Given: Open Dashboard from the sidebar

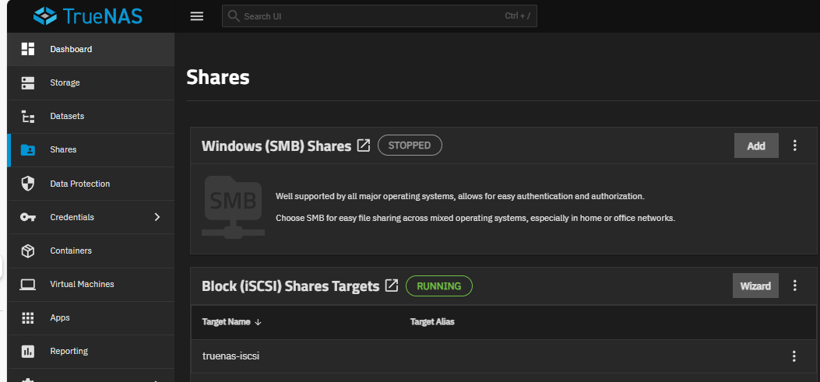Looking at the screenshot, I should 91,49.
